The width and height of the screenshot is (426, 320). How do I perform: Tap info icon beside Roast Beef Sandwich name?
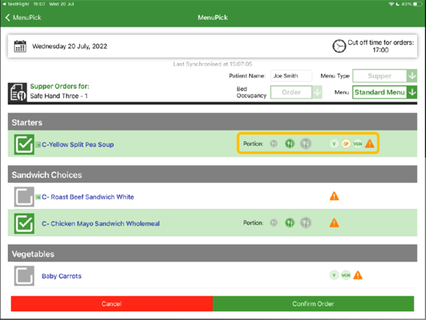(38, 197)
